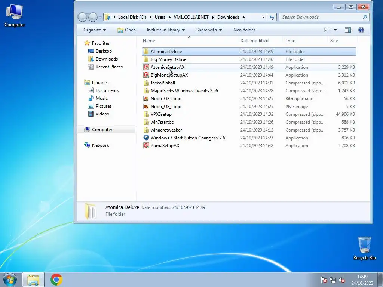Click the Noob_OS_Logo PNG file icon
This screenshot has width=383, height=287.
pos(146,107)
